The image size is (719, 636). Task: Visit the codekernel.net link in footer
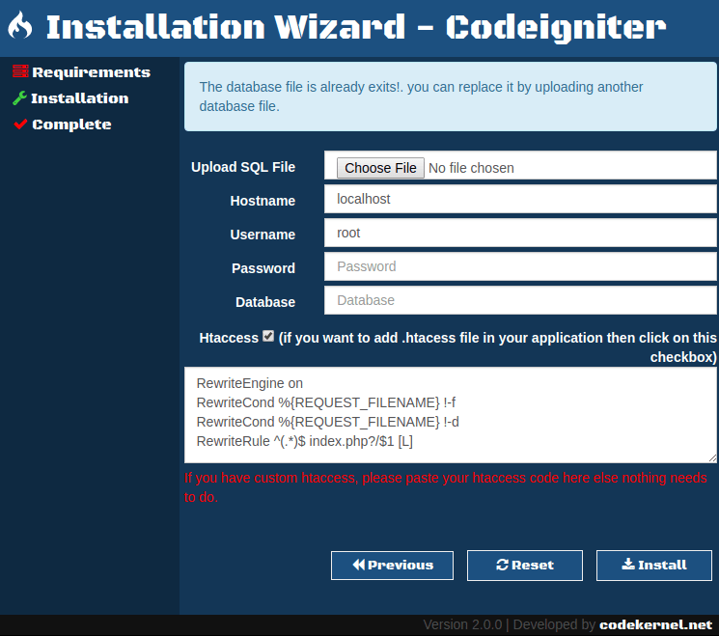click(655, 624)
